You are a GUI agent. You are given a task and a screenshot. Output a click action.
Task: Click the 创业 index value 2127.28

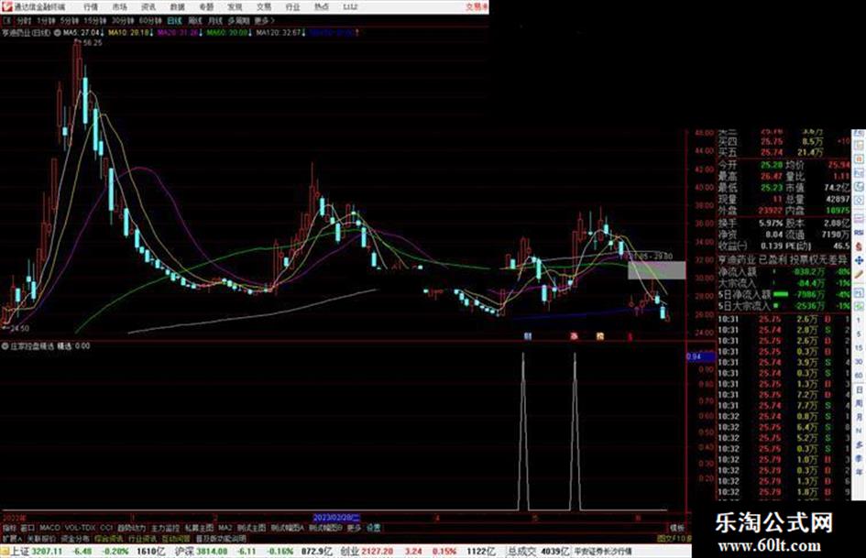point(378,552)
